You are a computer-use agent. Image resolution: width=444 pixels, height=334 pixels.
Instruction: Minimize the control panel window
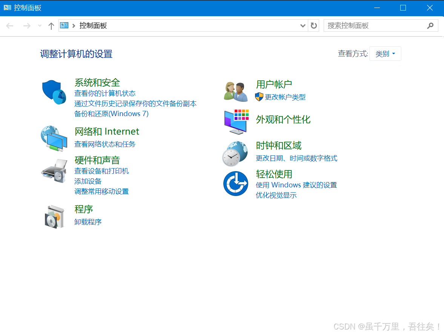tap(377, 8)
